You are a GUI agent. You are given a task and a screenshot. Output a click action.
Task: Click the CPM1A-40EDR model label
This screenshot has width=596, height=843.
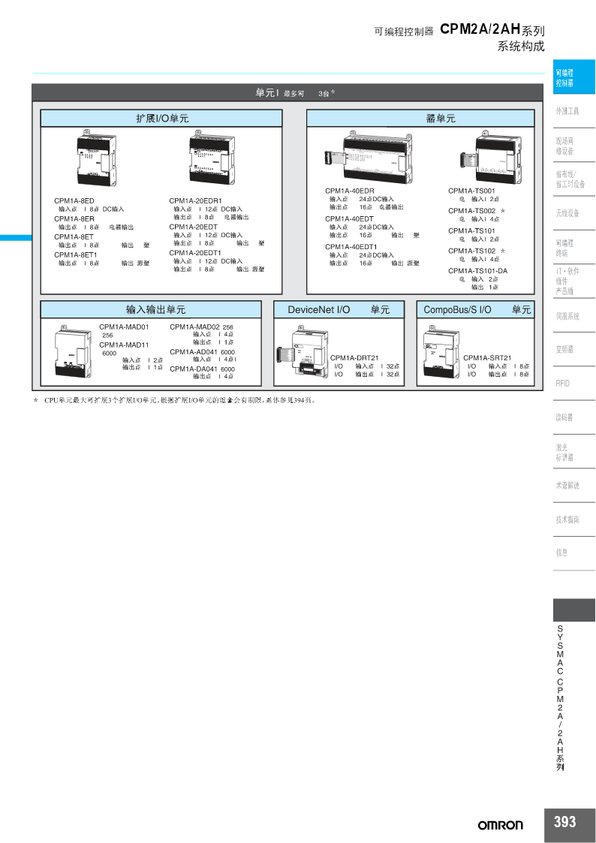tap(350, 191)
